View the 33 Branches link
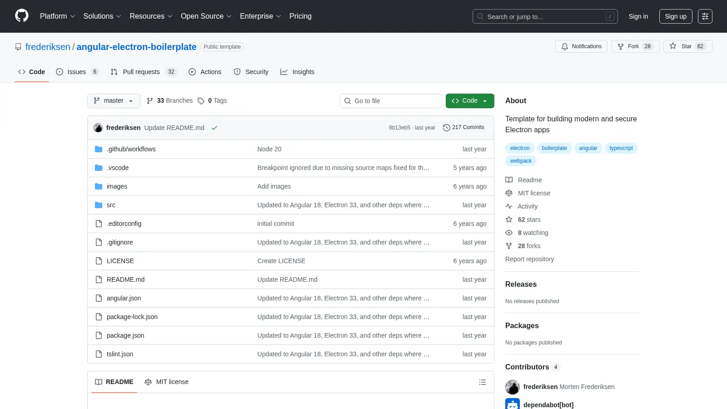This screenshot has width=727, height=409. (x=169, y=101)
